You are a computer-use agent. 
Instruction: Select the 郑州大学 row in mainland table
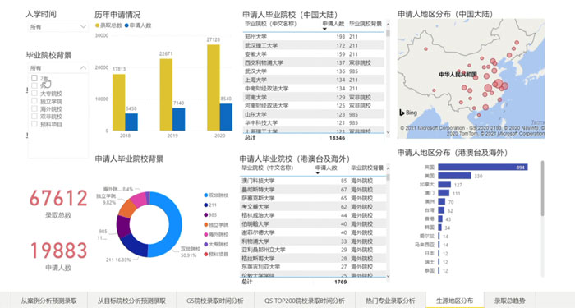[x=314, y=37]
